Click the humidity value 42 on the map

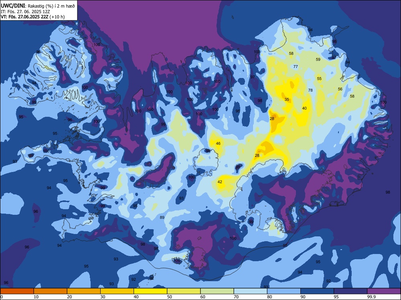pyautogui.click(x=220, y=182)
